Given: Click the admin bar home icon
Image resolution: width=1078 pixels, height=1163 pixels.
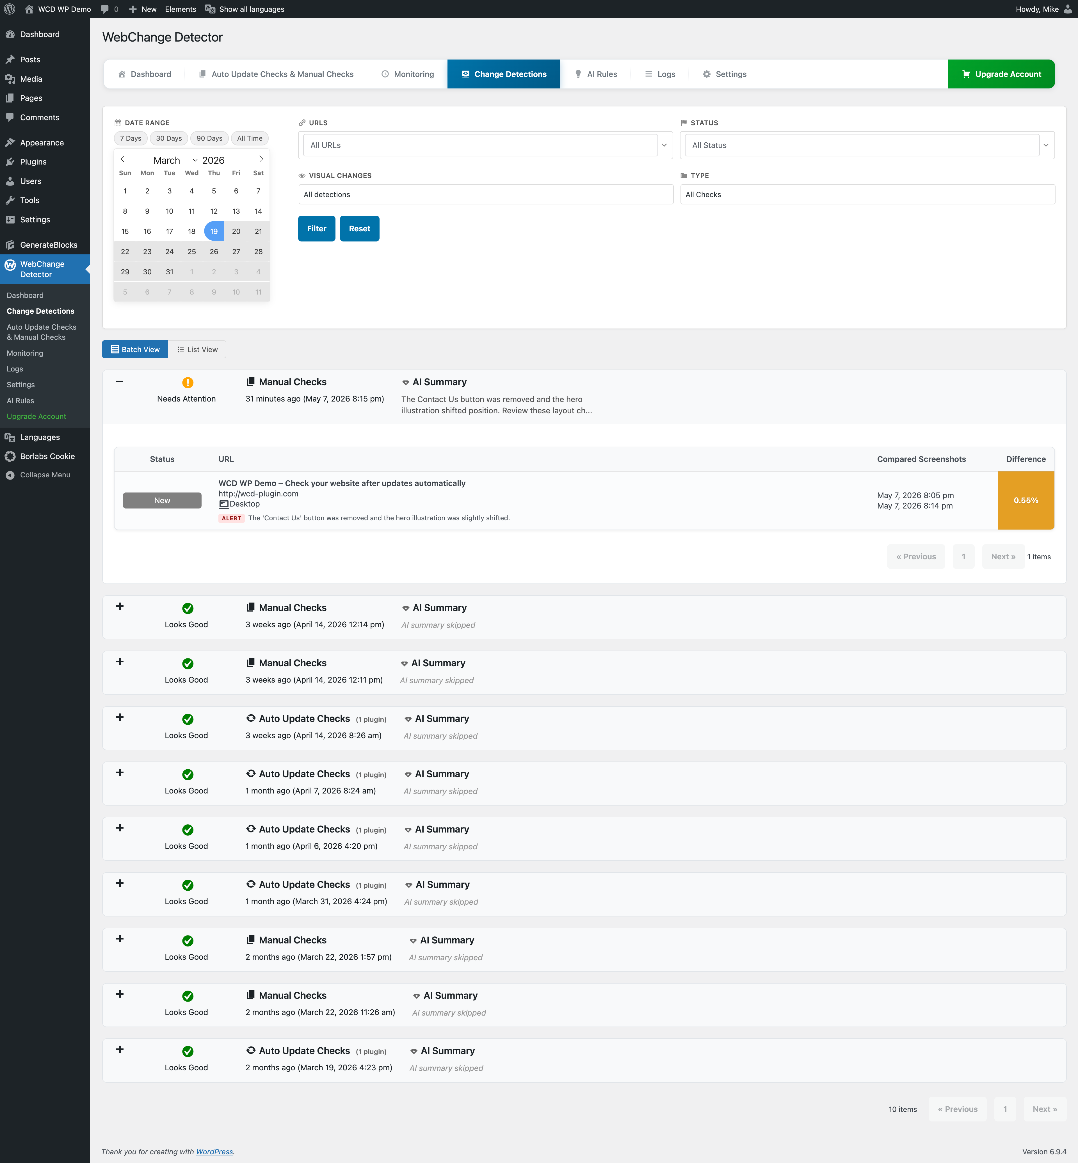Looking at the screenshot, I should pos(29,9).
